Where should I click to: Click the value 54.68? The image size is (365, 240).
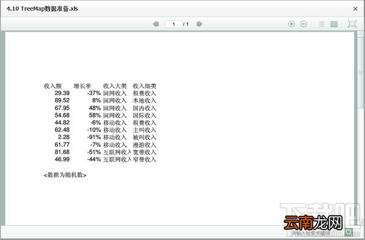62,115
